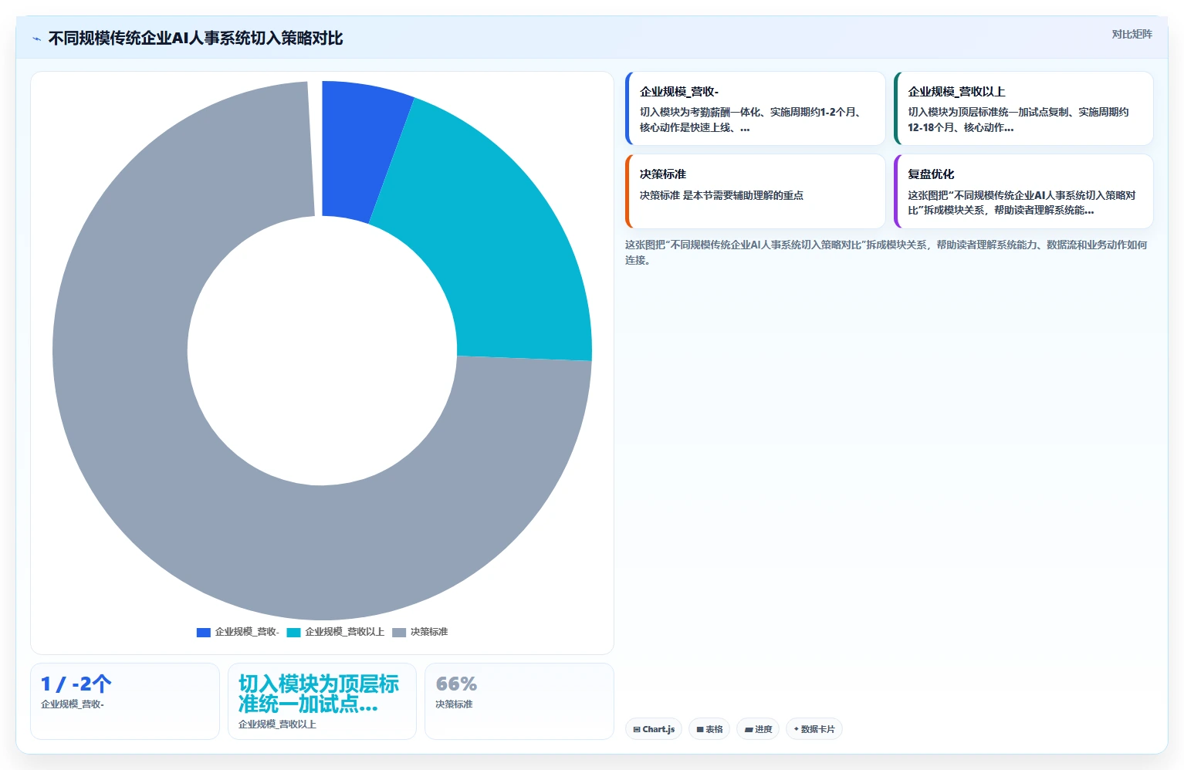
Task: Click the 数据卡片 tag chip
Action: [x=814, y=729]
